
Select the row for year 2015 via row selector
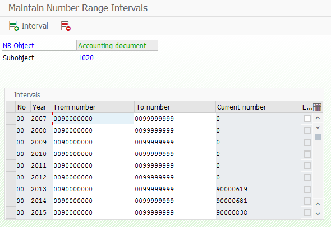coord(11,212)
